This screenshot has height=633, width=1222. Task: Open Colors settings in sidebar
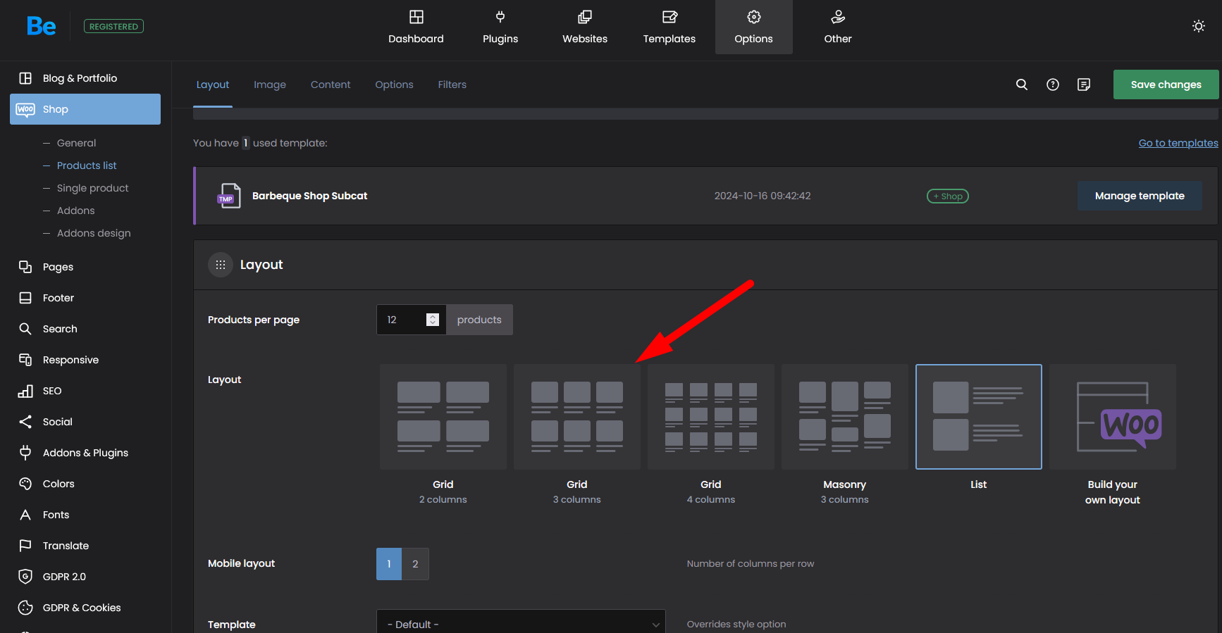tap(85, 484)
